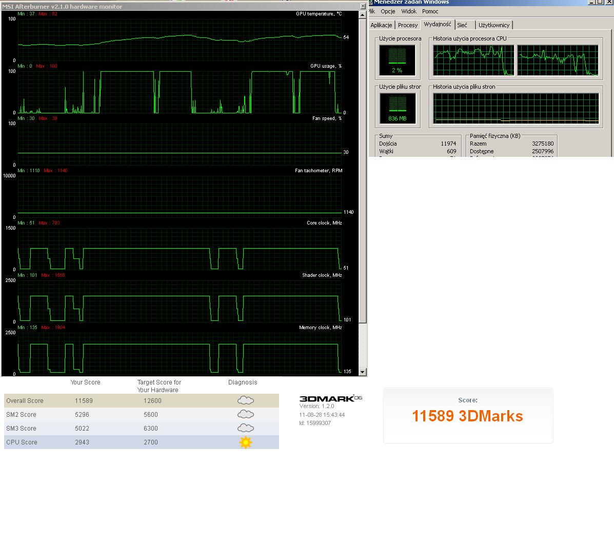Click the Fan speed graph in Afterburner
This screenshot has height=549, width=614.
tap(180, 144)
